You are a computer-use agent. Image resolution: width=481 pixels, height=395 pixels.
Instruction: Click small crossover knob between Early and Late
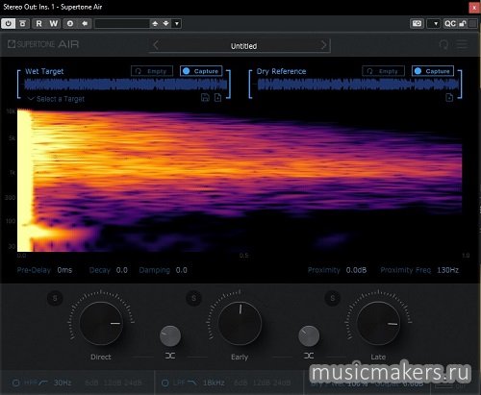(309, 336)
